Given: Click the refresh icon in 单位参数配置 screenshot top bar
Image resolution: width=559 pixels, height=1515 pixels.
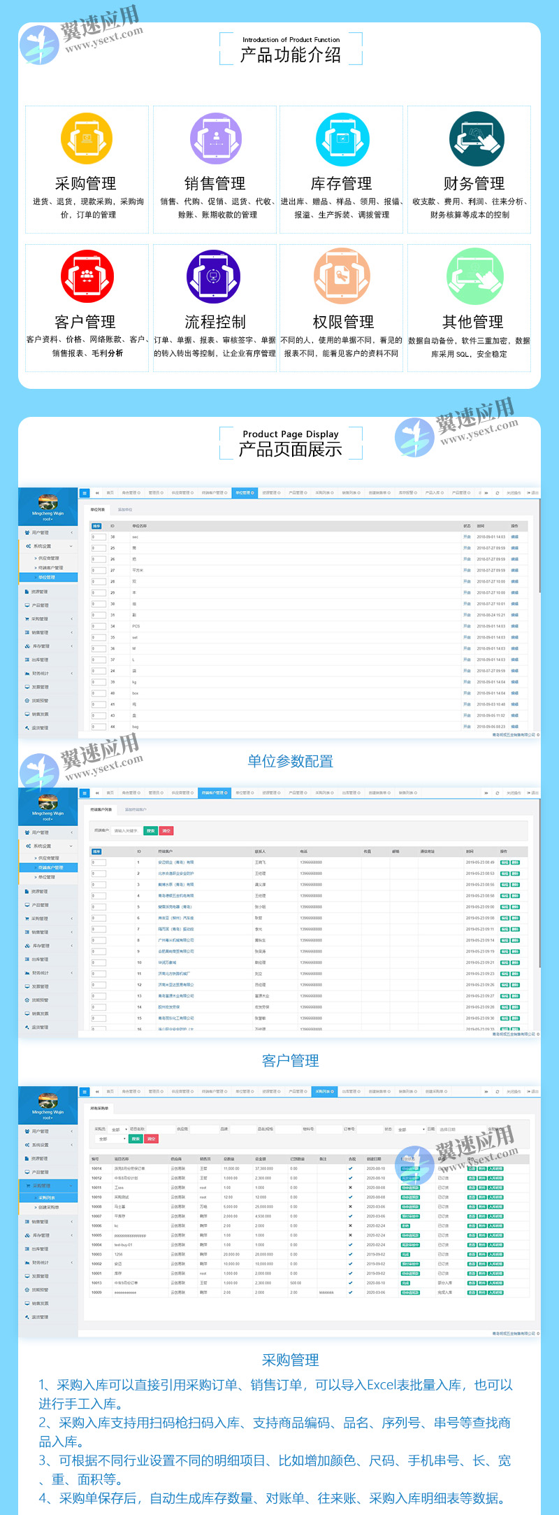Looking at the screenshot, I should click(498, 492).
